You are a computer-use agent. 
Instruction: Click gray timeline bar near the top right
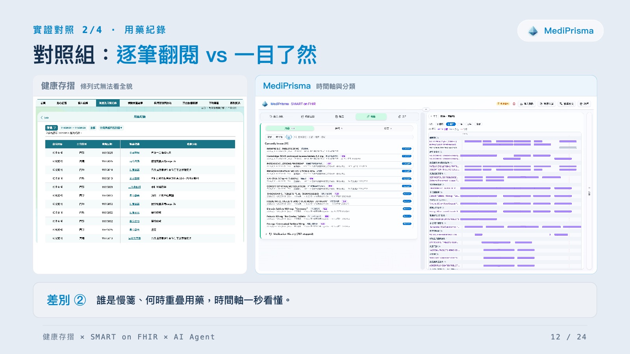pos(568,147)
